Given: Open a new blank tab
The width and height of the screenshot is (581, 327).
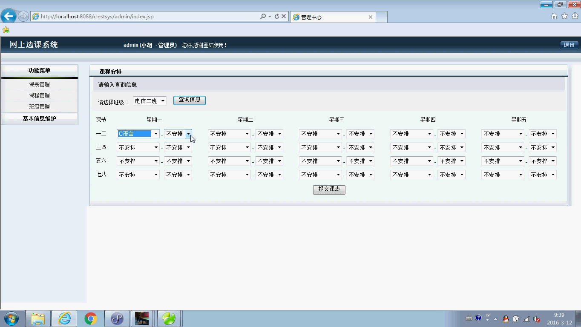Looking at the screenshot, I should [381, 17].
